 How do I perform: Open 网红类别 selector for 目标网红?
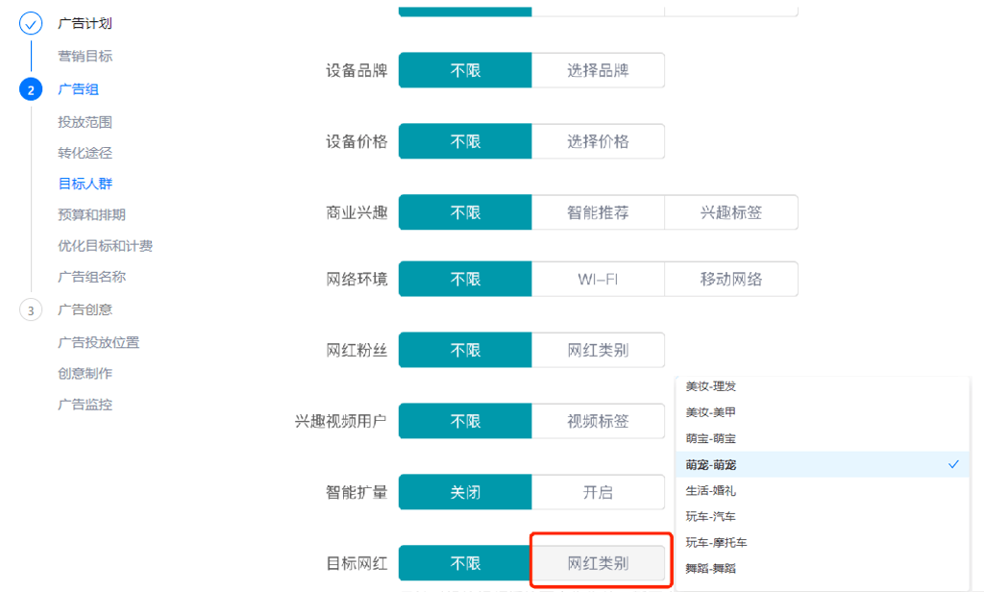click(x=598, y=563)
